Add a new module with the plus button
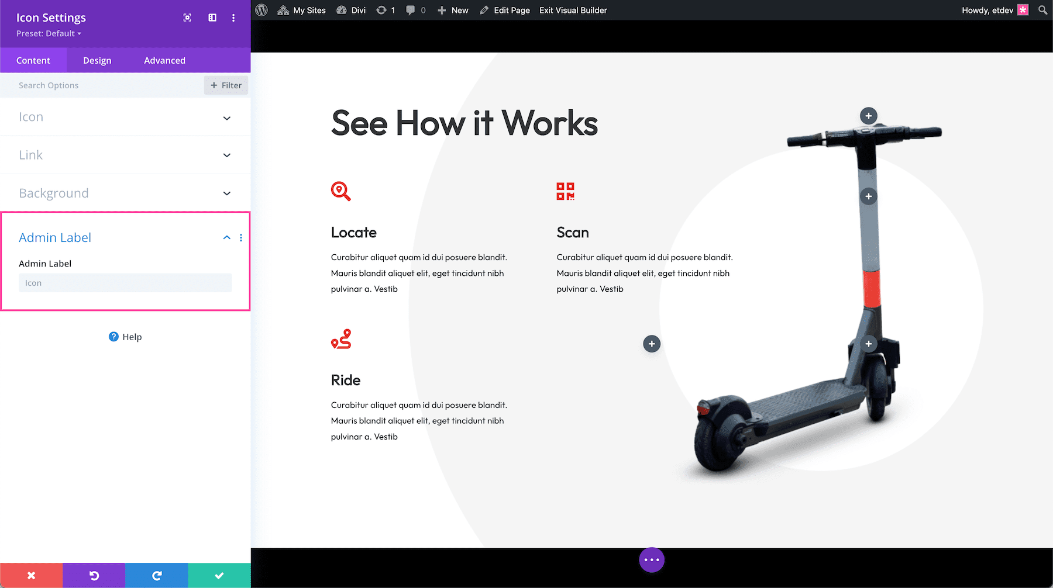Screen dimensions: 1053x588 [x=652, y=344]
